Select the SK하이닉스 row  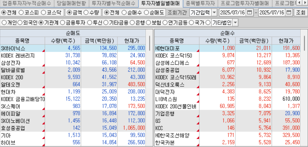point(73,48)
